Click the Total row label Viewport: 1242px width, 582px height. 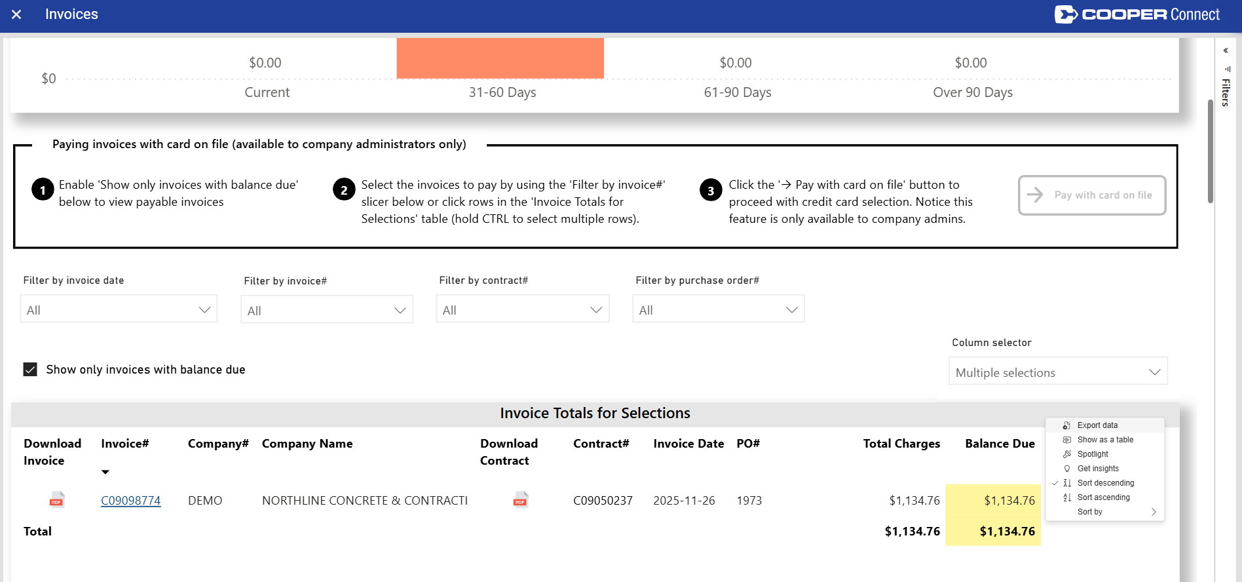(x=37, y=532)
